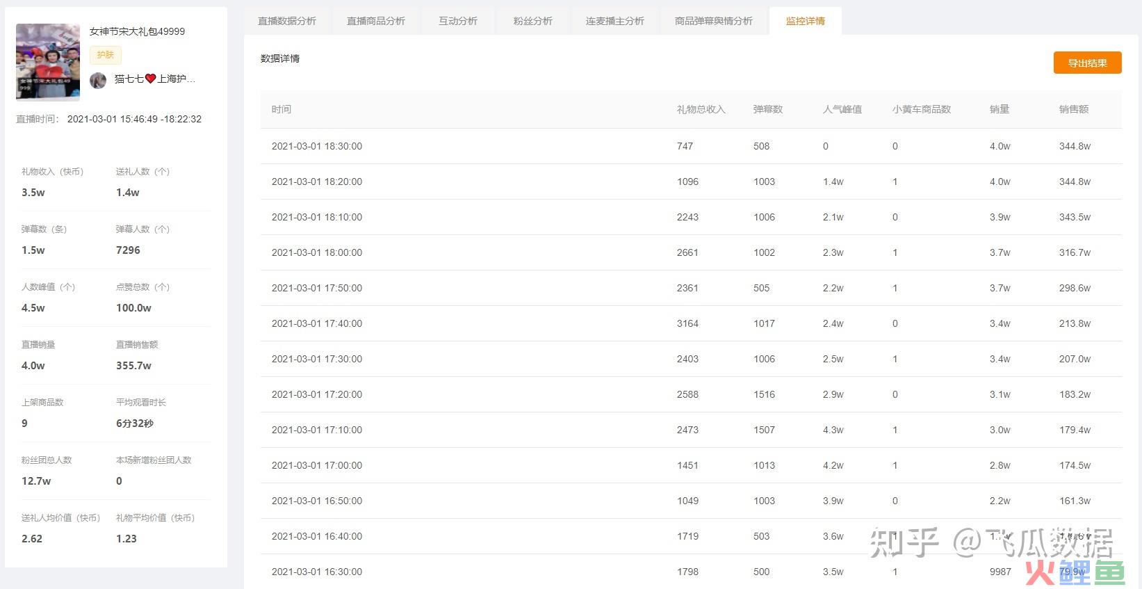The height and width of the screenshot is (589, 1142).
Task: Click sales amount 161.3w
Action: [1075, 501]
